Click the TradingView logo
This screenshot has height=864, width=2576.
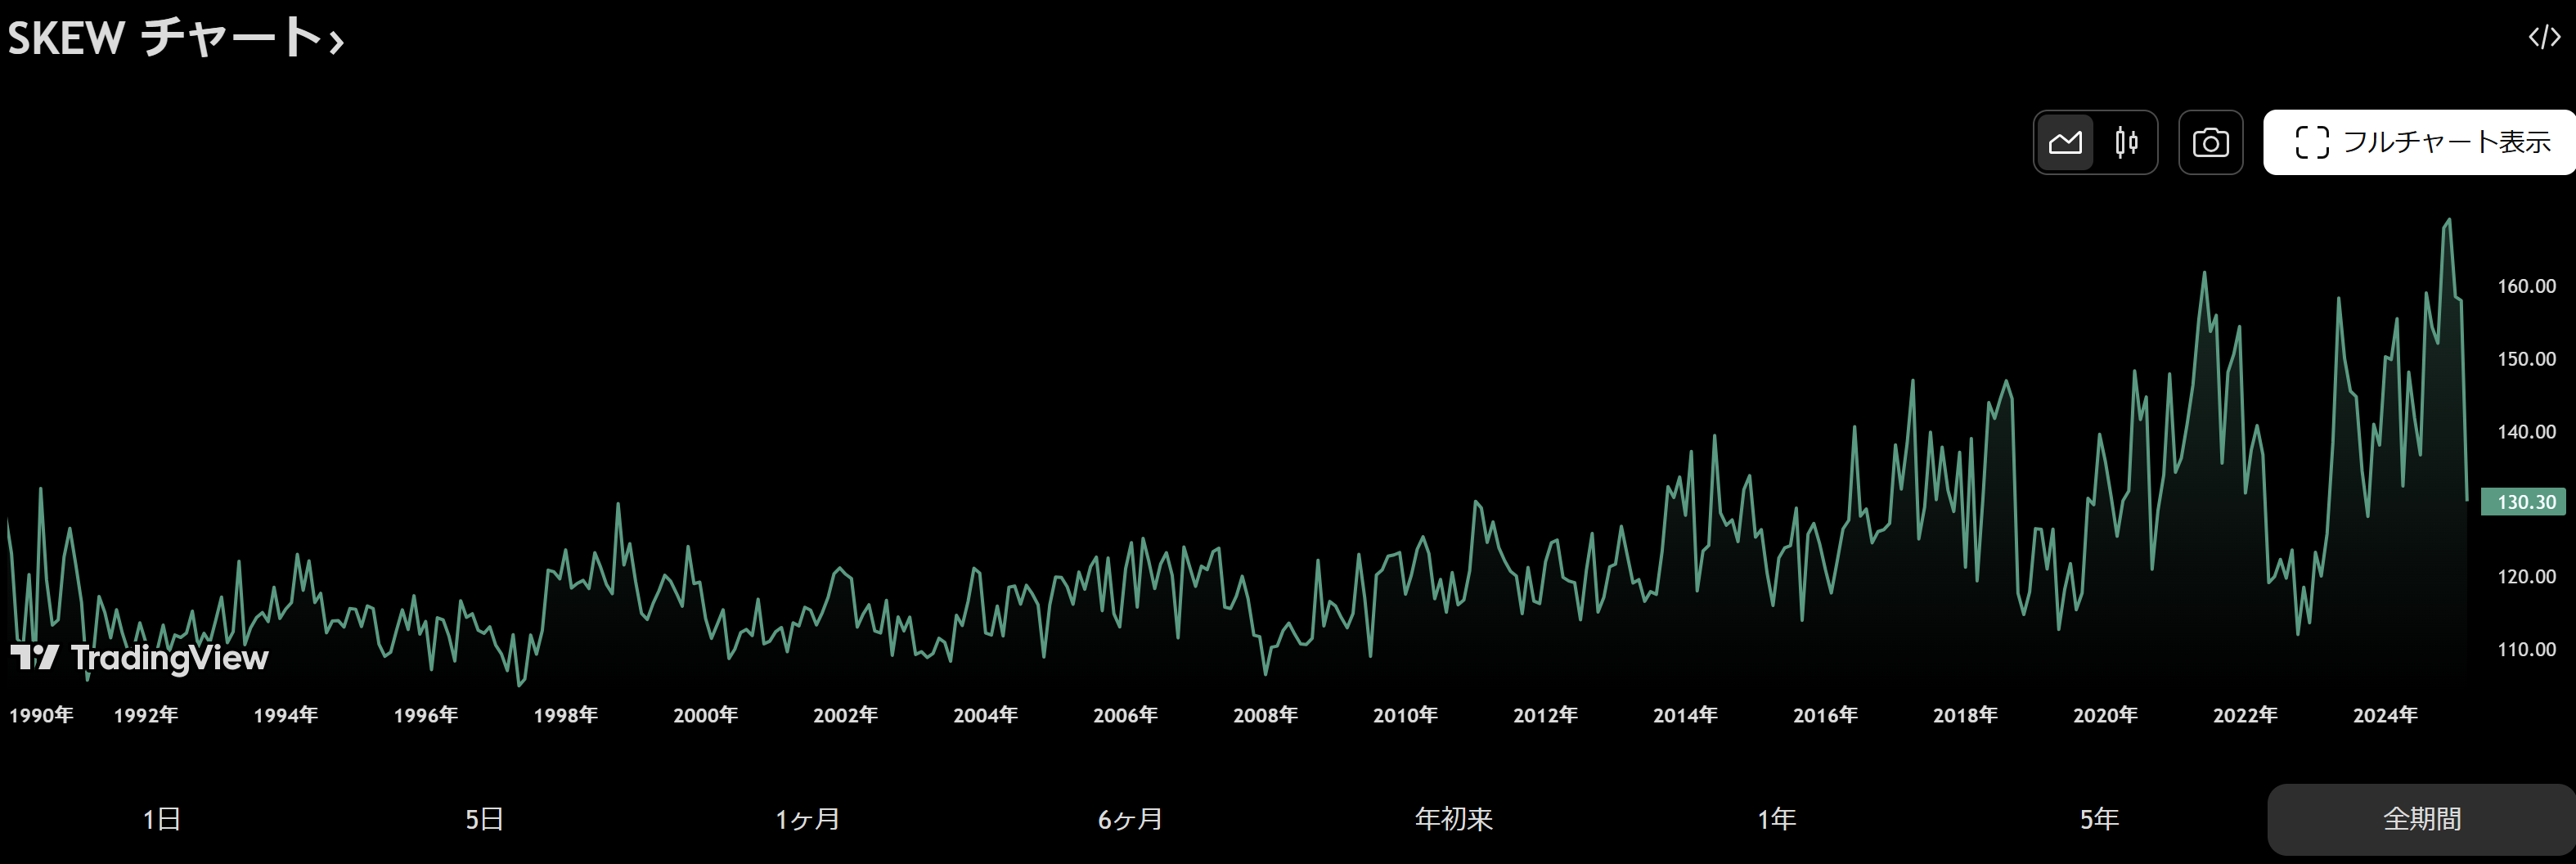140,657
